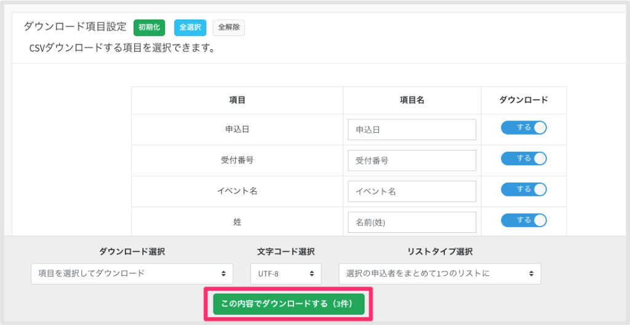The image size is (630, 325).
Task: Open the 文字コード選択 UTF-8 dropdown
Action: point(285,273)
